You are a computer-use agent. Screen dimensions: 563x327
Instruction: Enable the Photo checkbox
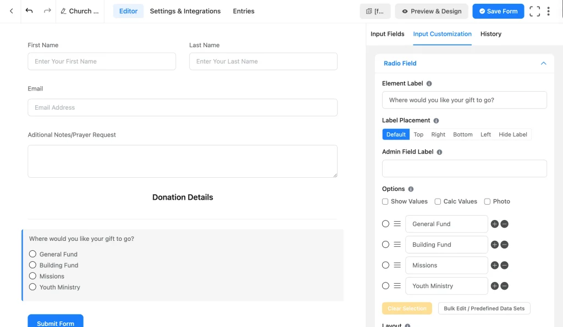coord(487,202)
